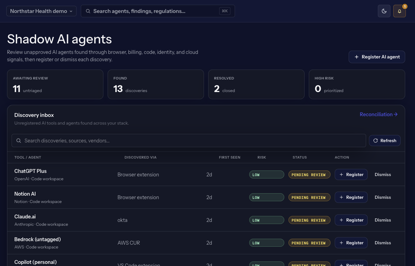Dismiss the Claude.ai discovery
415x266 pixels.
(x=383, y=220)
